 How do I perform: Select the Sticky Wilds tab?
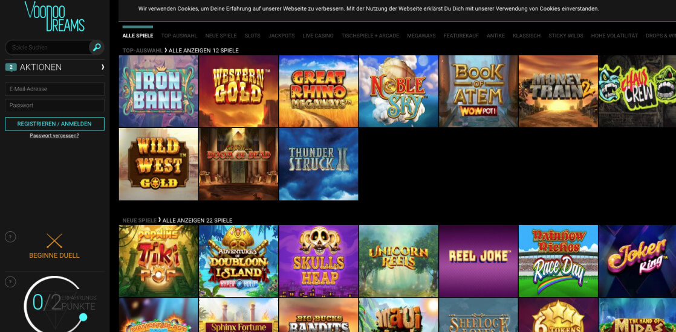pyautogui.click(x=565, y=36)
